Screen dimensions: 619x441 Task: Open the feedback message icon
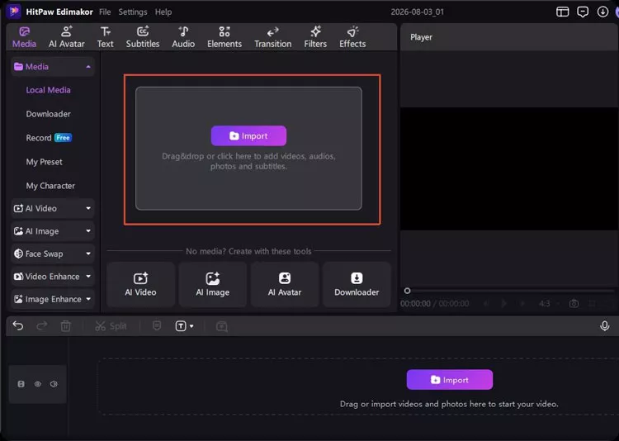pyautogui.click(x=583, y=12)
